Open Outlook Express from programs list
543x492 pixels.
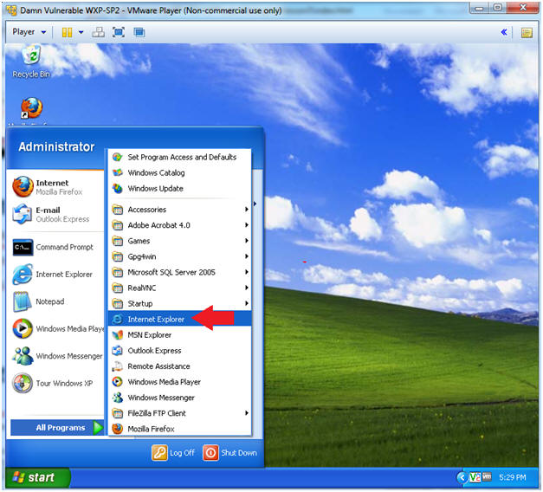coord(180,351)
